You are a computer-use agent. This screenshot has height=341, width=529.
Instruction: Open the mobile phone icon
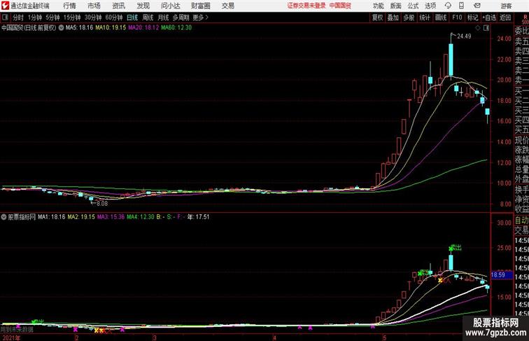click(462, 6)
